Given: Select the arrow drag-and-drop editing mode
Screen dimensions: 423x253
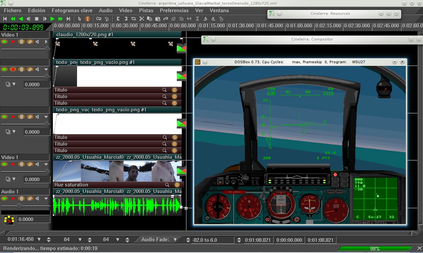Looking at the screenshot, I should [x=80, y=19].
